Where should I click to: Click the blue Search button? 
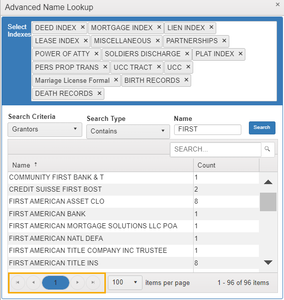tap(262, 127)
